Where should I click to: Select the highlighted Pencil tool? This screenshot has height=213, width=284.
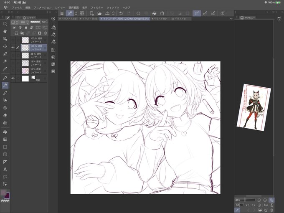5,85
